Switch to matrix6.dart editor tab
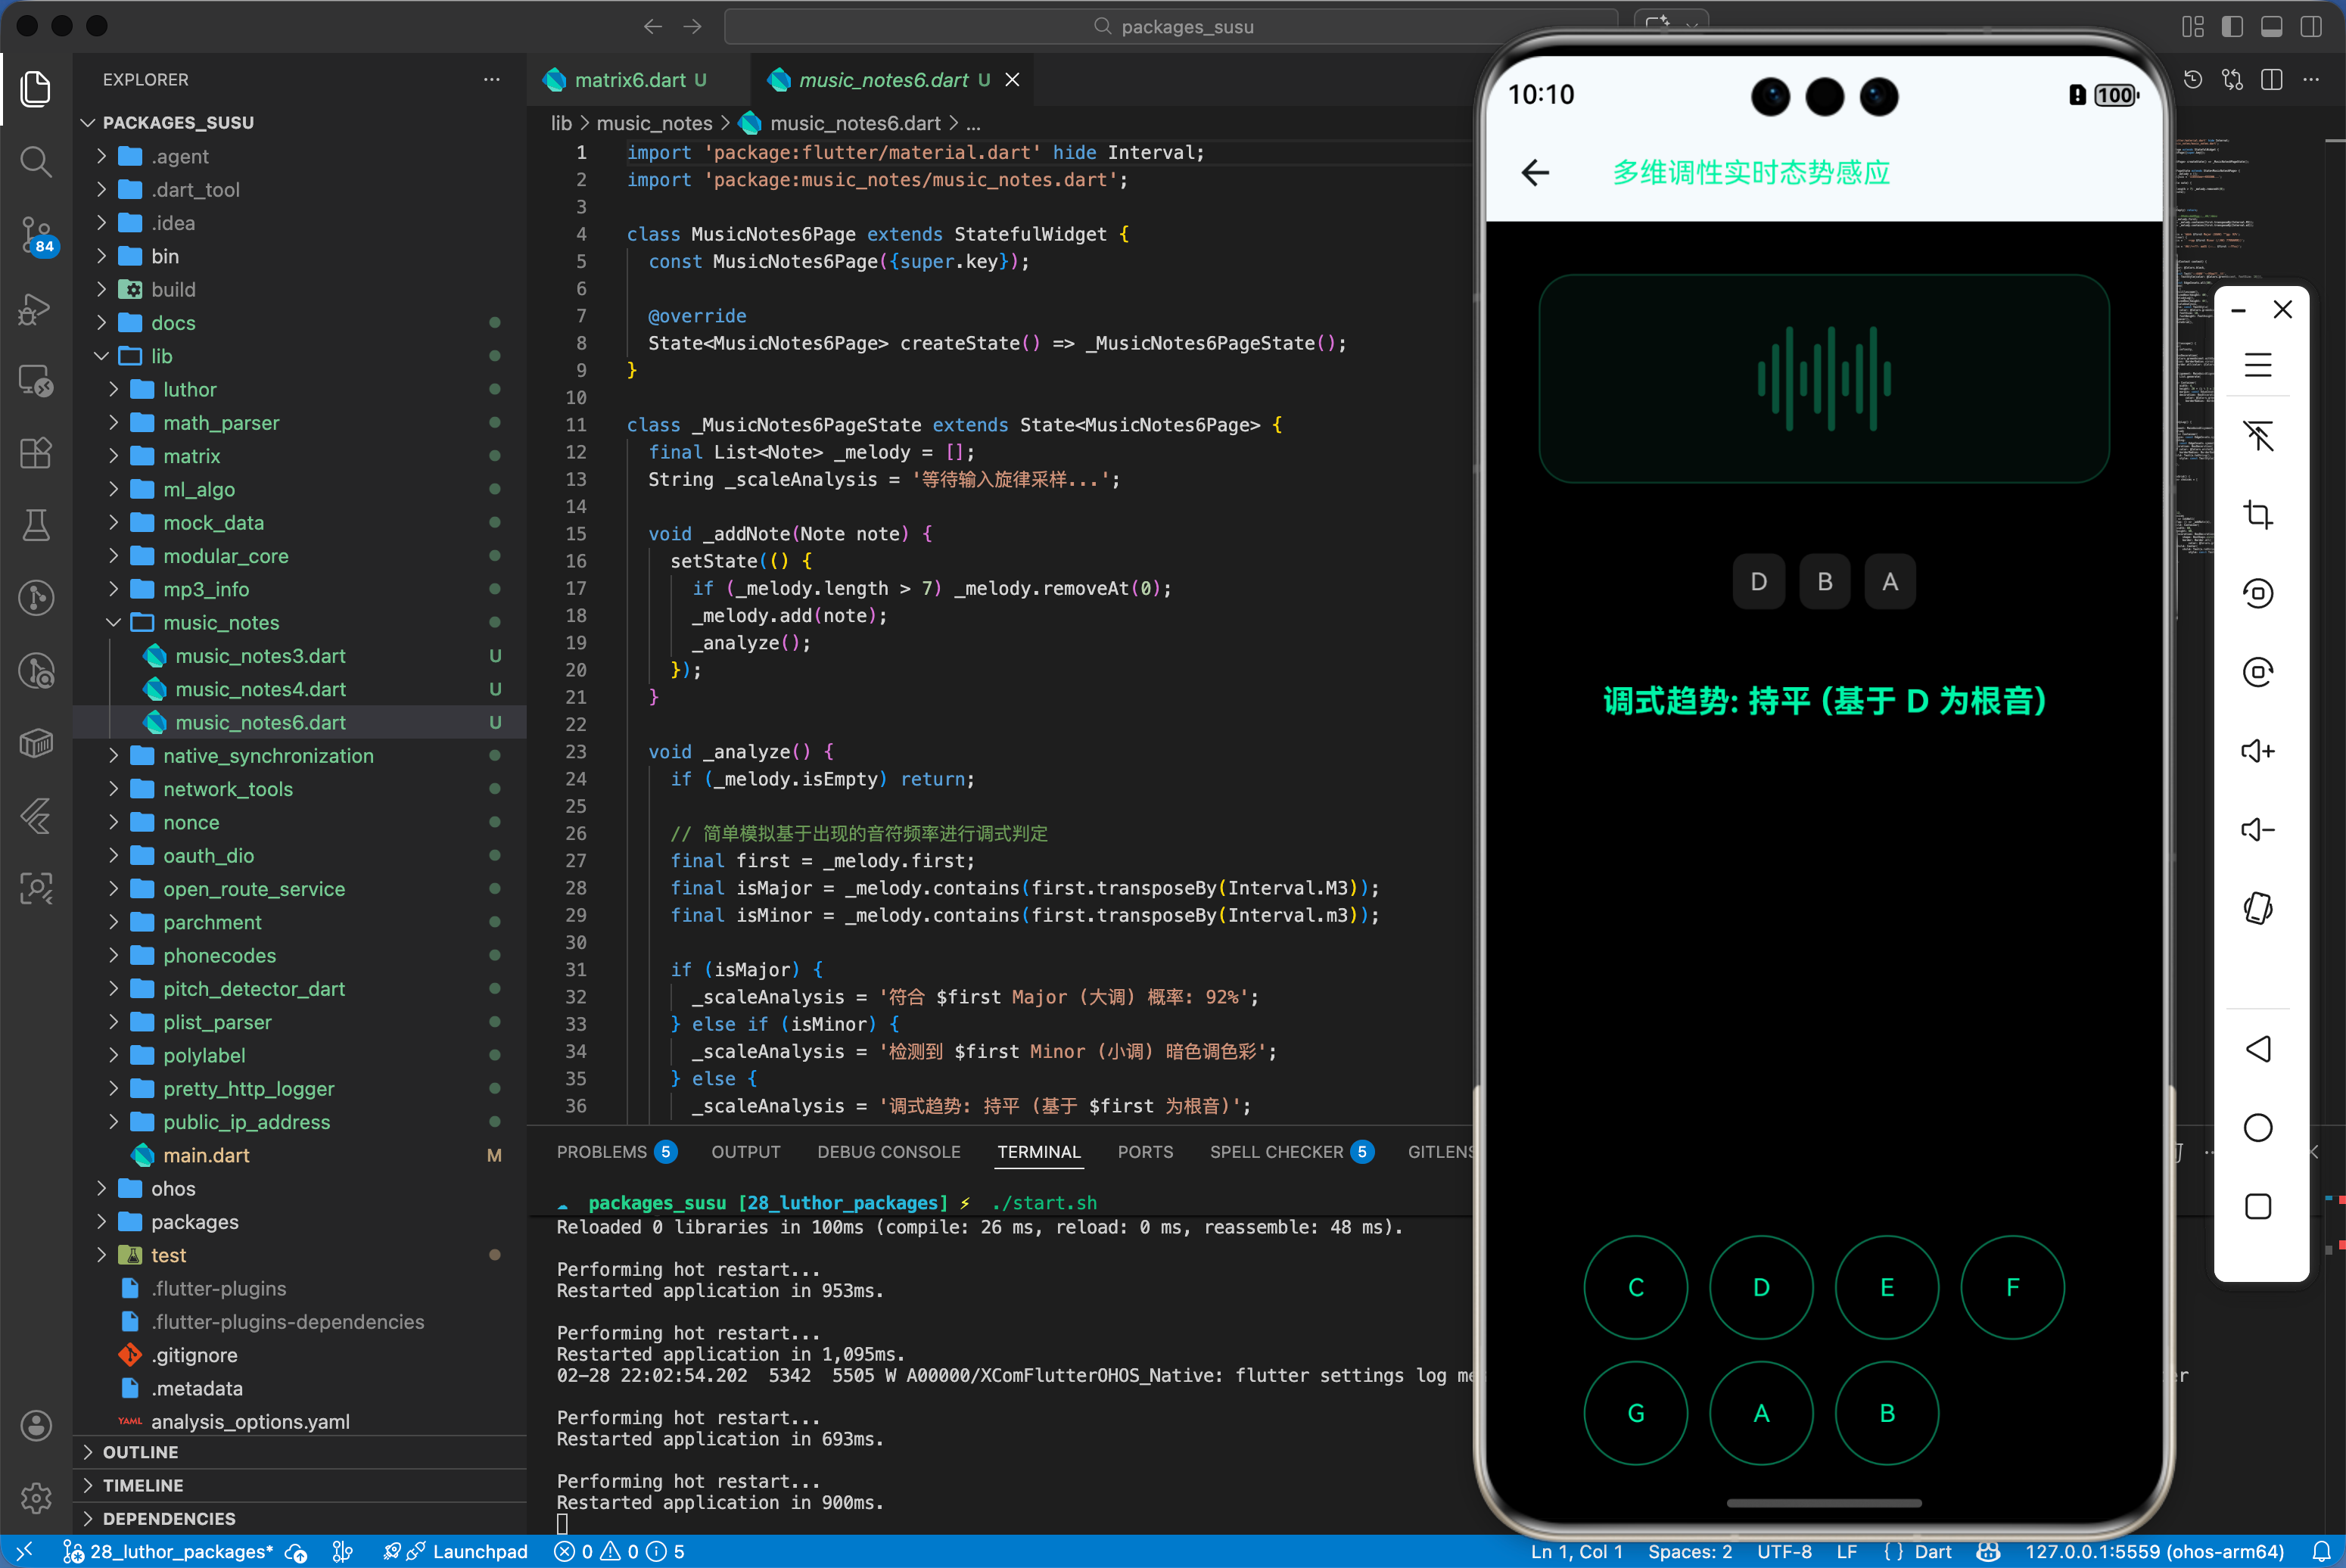 tap(629, 80)
